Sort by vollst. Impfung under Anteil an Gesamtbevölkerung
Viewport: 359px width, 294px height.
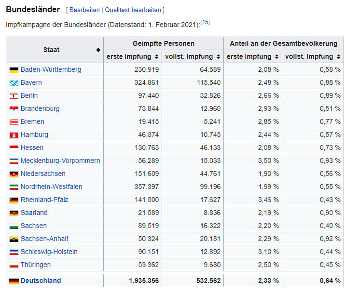tap(338, 57)
